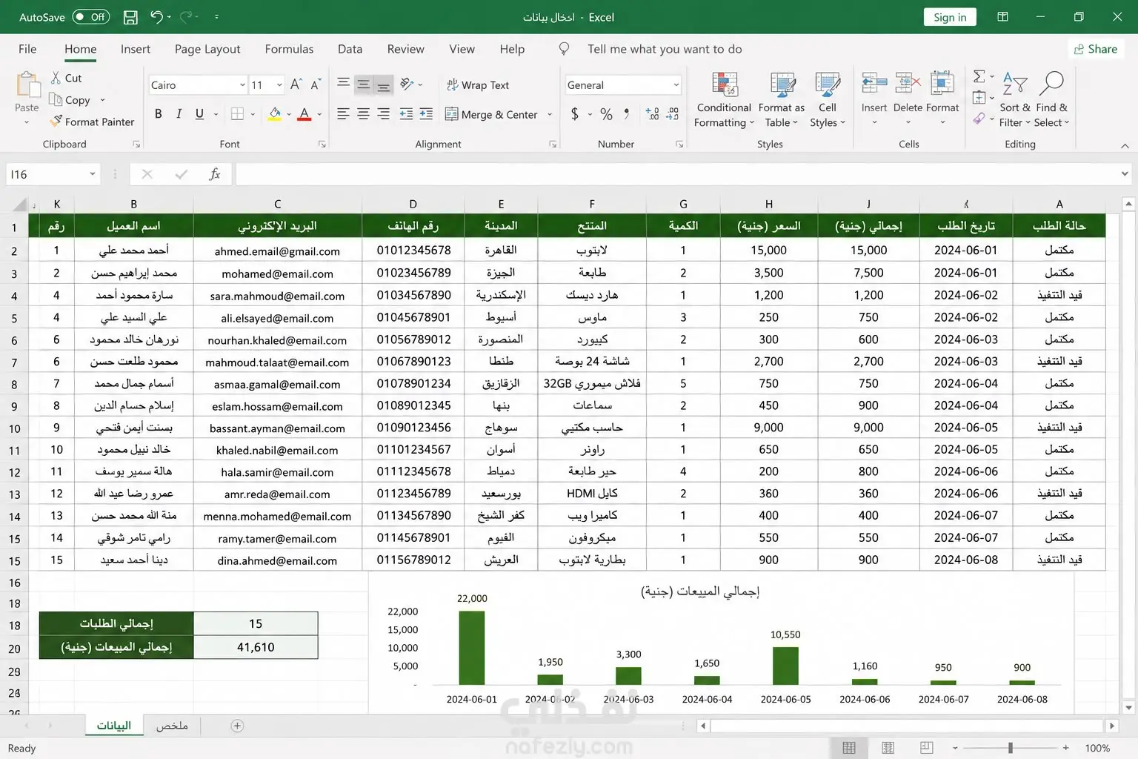Click the Find & Select magnifier icon
This screenshot has height=759, width=1138.
(1051, 84)
